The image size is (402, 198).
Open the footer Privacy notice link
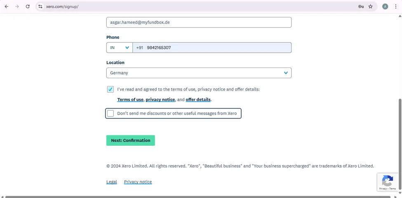pos(138,182)
